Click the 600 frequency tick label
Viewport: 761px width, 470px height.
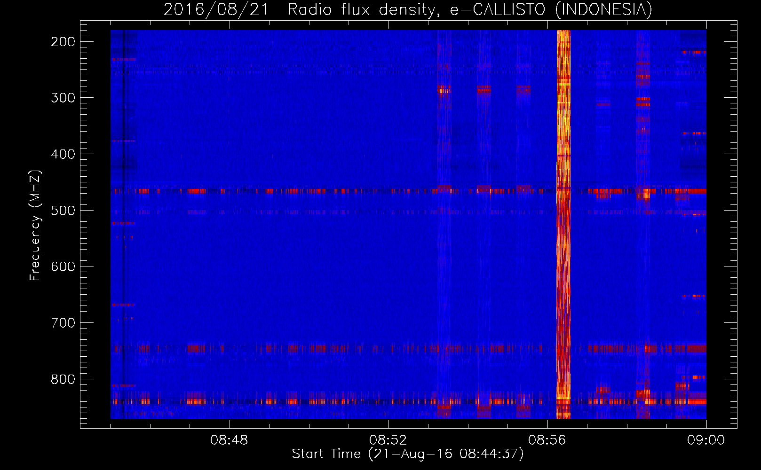coord(63,266)
